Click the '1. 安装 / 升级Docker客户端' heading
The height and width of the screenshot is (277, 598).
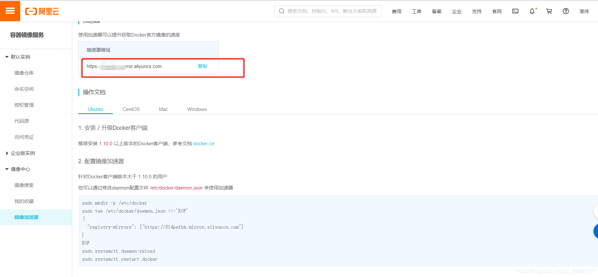113,128
